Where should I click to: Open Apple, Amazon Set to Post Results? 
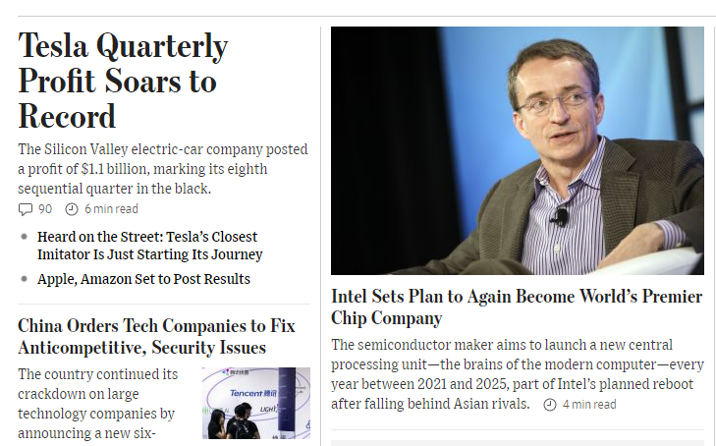tap(143, 279)
